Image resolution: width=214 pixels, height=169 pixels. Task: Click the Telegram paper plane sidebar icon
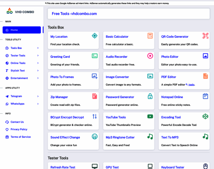[7, 96]
